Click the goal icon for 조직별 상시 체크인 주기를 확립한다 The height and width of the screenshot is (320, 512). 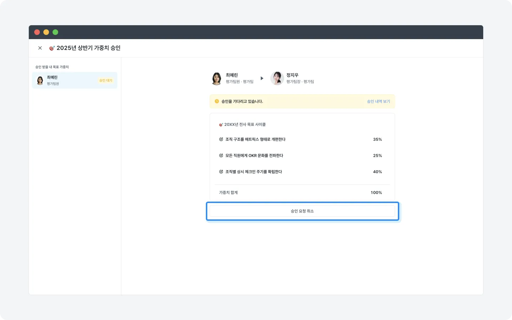click(221, 172)
